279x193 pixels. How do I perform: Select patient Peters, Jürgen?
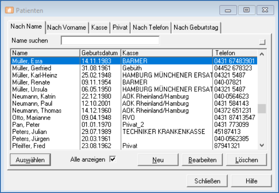pos(134,139)
